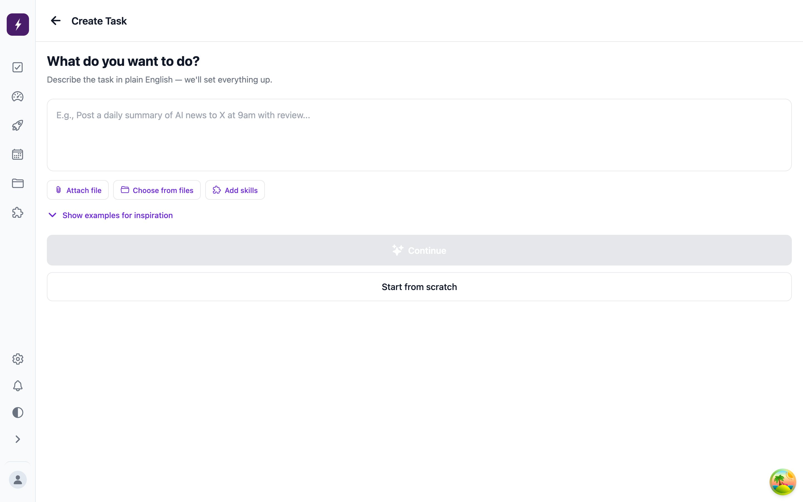803x502 pixels.
Task: Open notifications bell icon
Action: (18, 386)
